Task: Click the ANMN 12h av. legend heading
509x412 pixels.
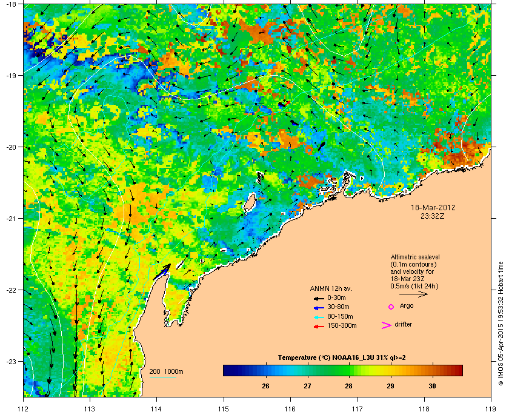Action: pyautogui.click(x=331, y=288)
